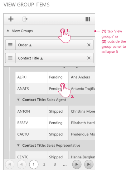The height and width of the screenshot is (178, 131).
Task: Go to the previous page
Action: pyautogui.click(x=22, y=164)
